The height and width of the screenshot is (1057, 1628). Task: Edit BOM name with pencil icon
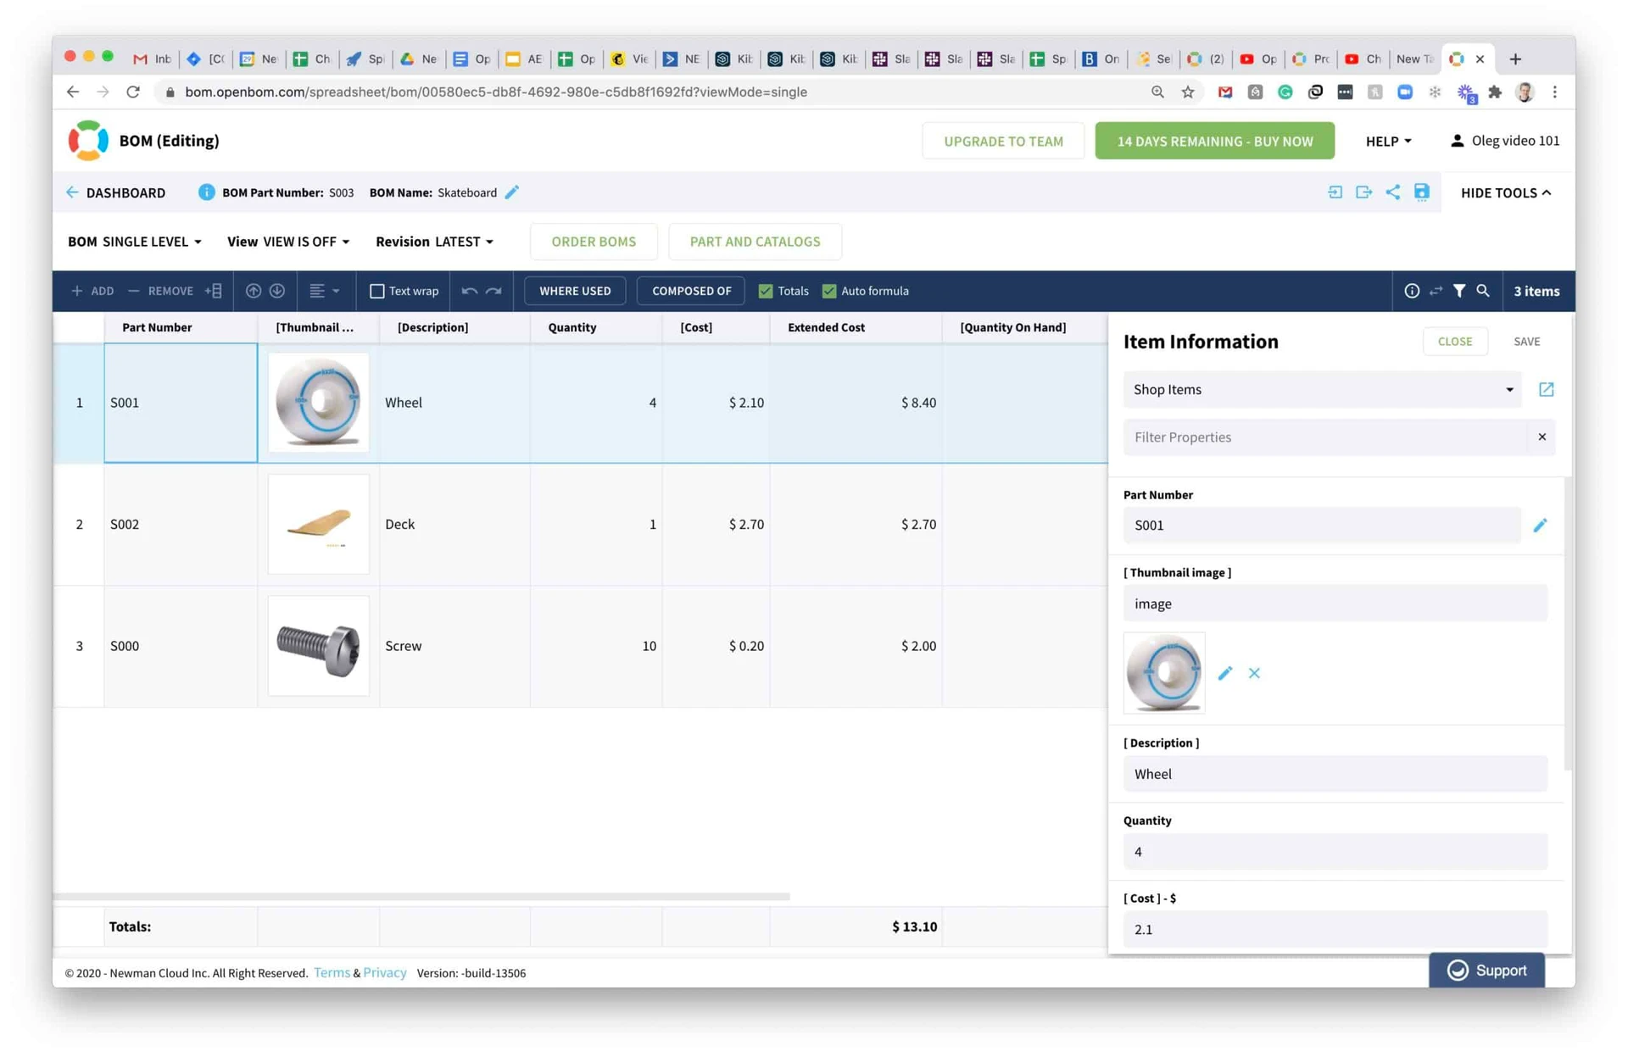512,192
